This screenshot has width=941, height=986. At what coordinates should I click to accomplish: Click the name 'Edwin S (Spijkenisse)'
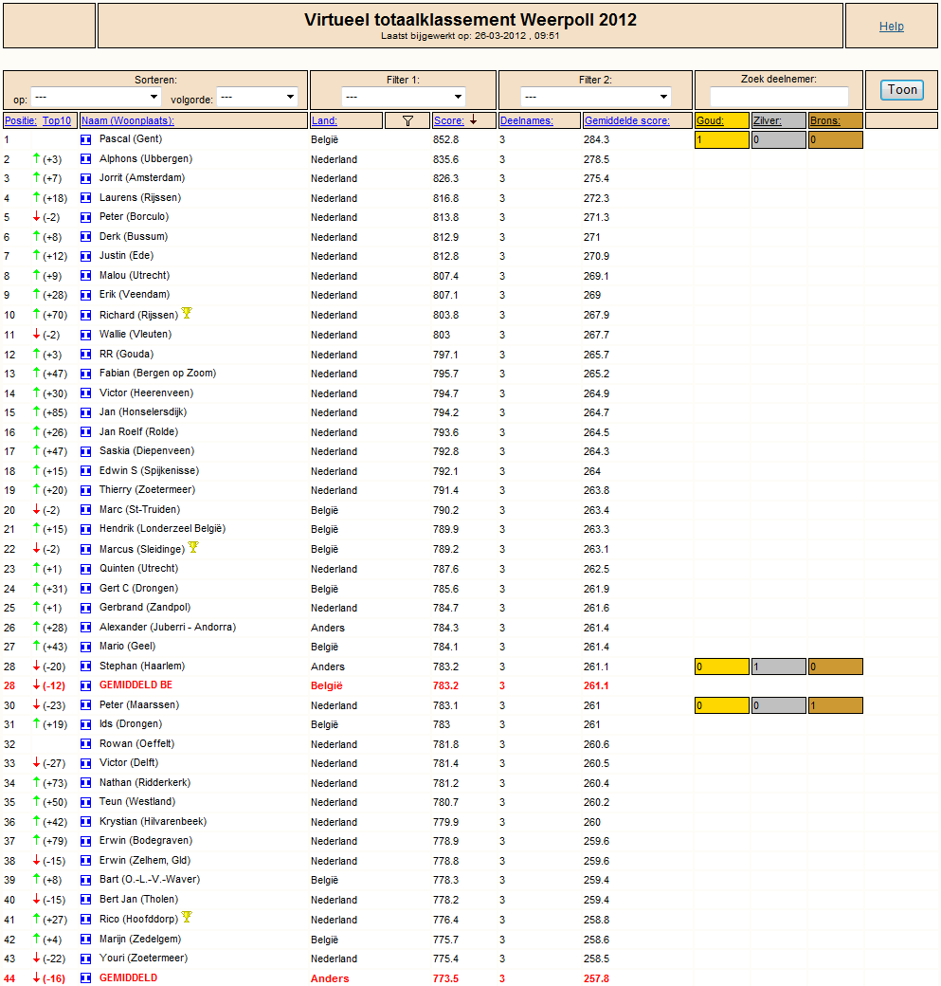pos(149,471)
